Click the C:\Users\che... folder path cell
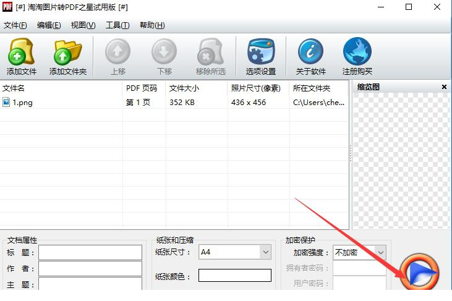 (318, 102)
